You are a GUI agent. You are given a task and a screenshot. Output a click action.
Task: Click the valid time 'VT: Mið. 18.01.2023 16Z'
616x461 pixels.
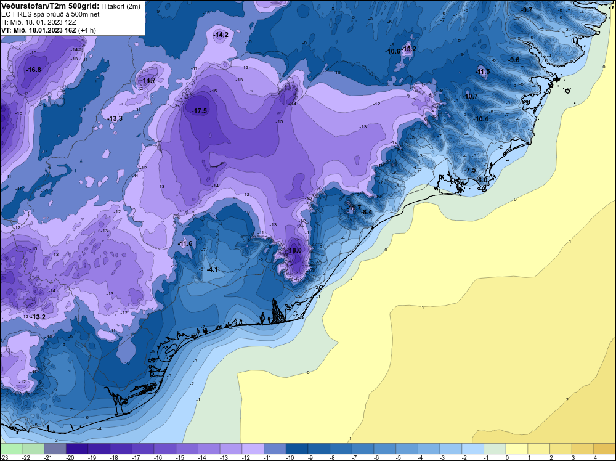coord(38,30)
